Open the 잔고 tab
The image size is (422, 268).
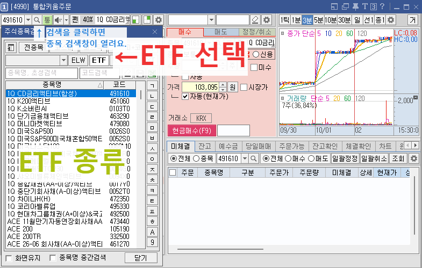pos(204,146)
